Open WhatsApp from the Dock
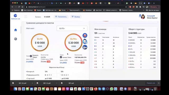This screenshot has width=169, height=95. click(x=111, y=89)
